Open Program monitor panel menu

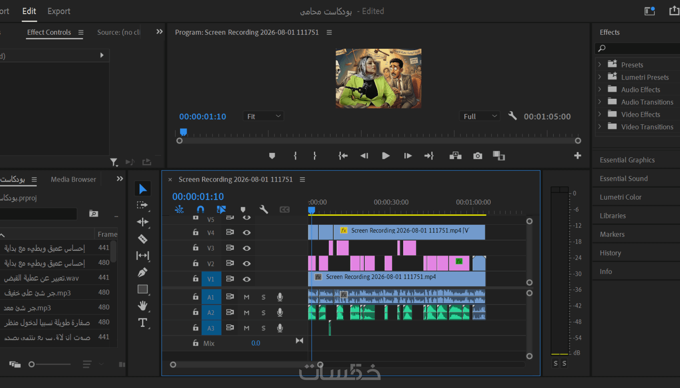point(329,32)
